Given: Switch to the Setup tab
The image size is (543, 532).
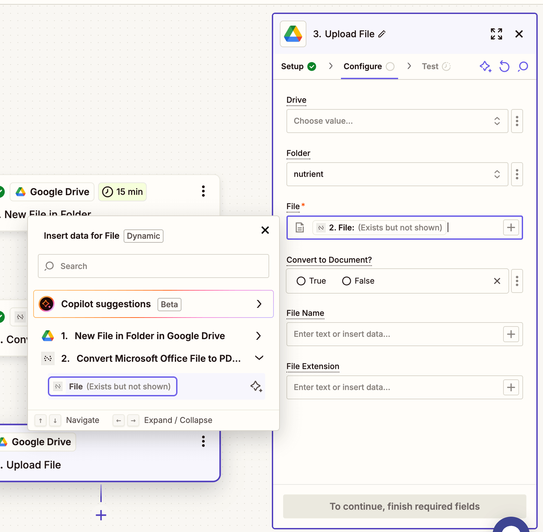Looking at the screenshot, I should point(292,66).
